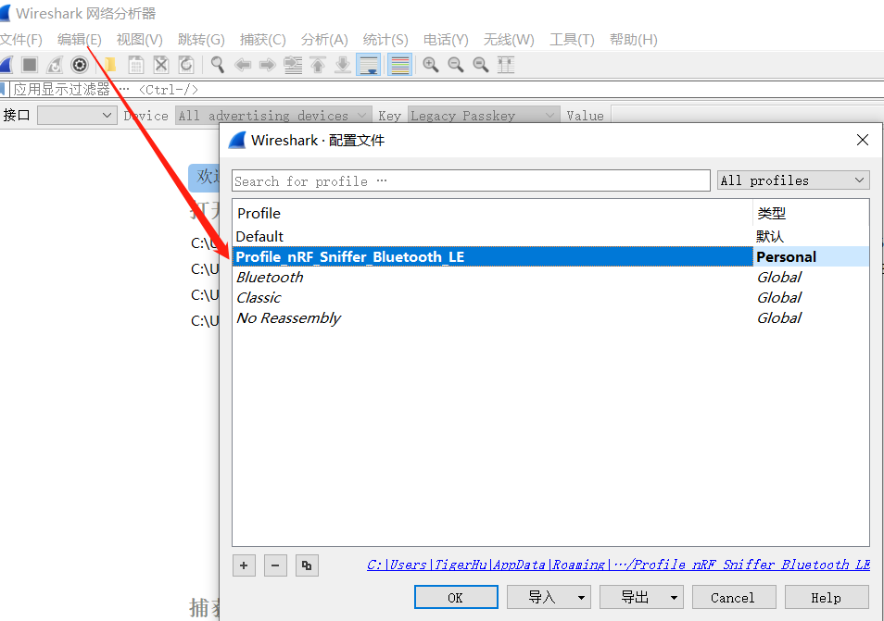Sort by the 'Profile' column header
This screenshot has width=884, height=621.
tap(493, 214)
